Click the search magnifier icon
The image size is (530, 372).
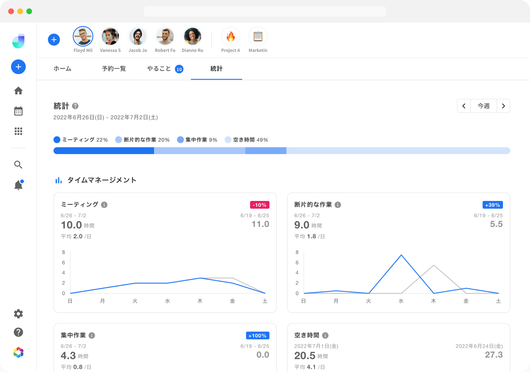pos(19,164)
